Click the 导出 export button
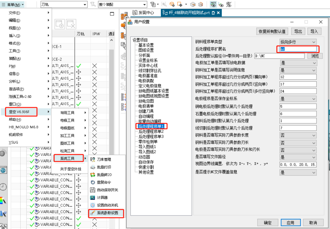330x229 pixels. tap(298, 32)
